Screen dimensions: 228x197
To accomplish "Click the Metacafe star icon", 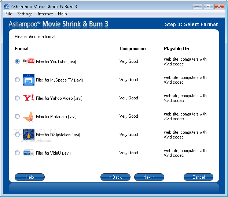I will 28,116.
